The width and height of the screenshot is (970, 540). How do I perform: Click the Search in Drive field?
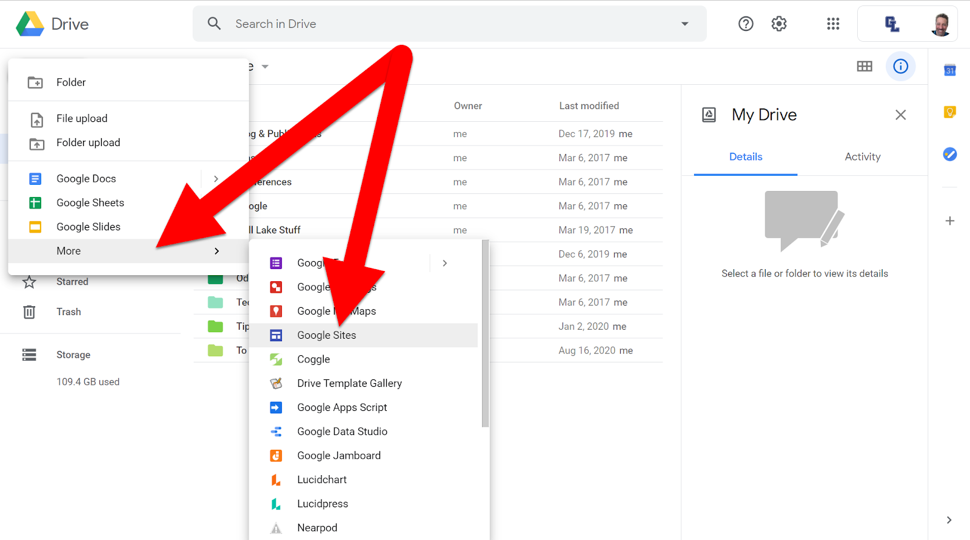click(450, 24)
